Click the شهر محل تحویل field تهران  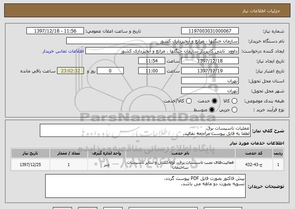pos(210,91)
